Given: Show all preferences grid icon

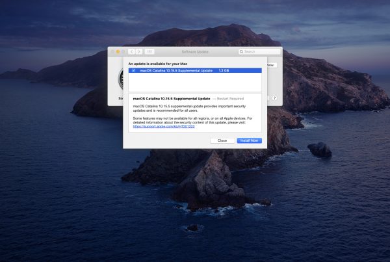Looking at the screenshot, I should coord(149,51).
